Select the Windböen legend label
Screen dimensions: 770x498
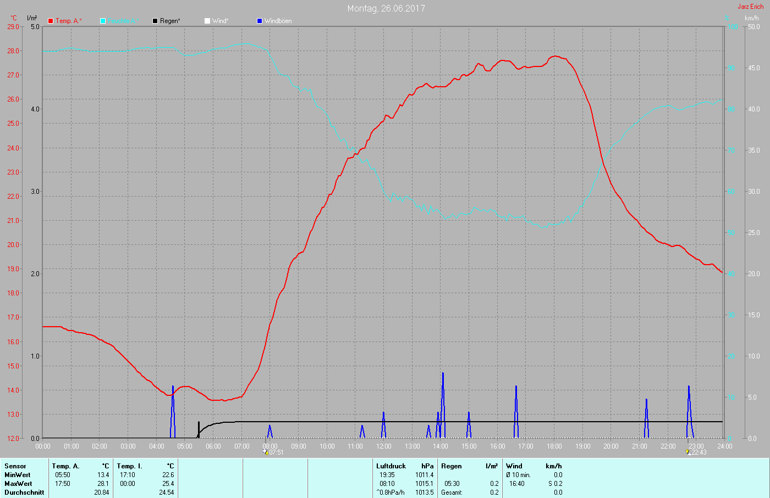(278, 21)
